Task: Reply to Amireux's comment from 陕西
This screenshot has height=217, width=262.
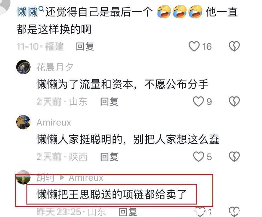Action: click(x=109, y=157)
